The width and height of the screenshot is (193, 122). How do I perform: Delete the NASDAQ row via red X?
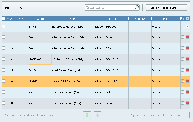(188, 59)
